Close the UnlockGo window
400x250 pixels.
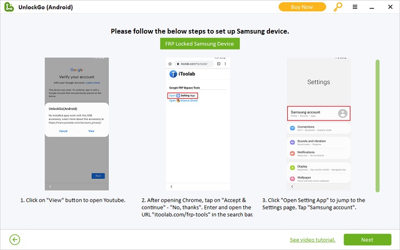point(391,7)
